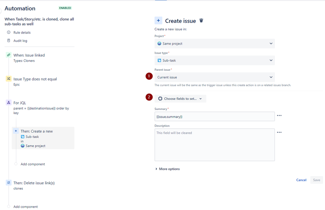The width and height of the screenshot is (325, 210).
Task: Click the For JQL branch icon
Action: tap(9, 102)
